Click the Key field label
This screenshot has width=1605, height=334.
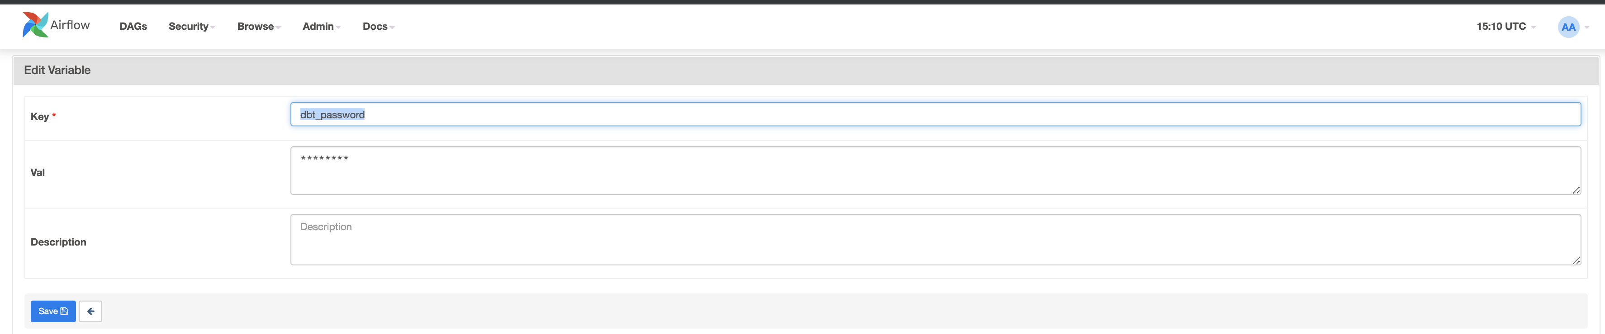[x=39, y=116]
